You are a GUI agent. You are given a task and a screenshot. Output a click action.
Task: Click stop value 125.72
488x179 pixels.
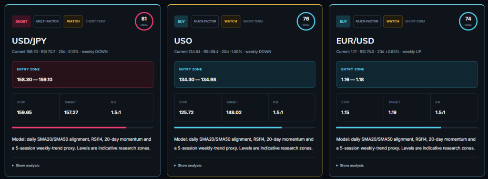(186, 112)
